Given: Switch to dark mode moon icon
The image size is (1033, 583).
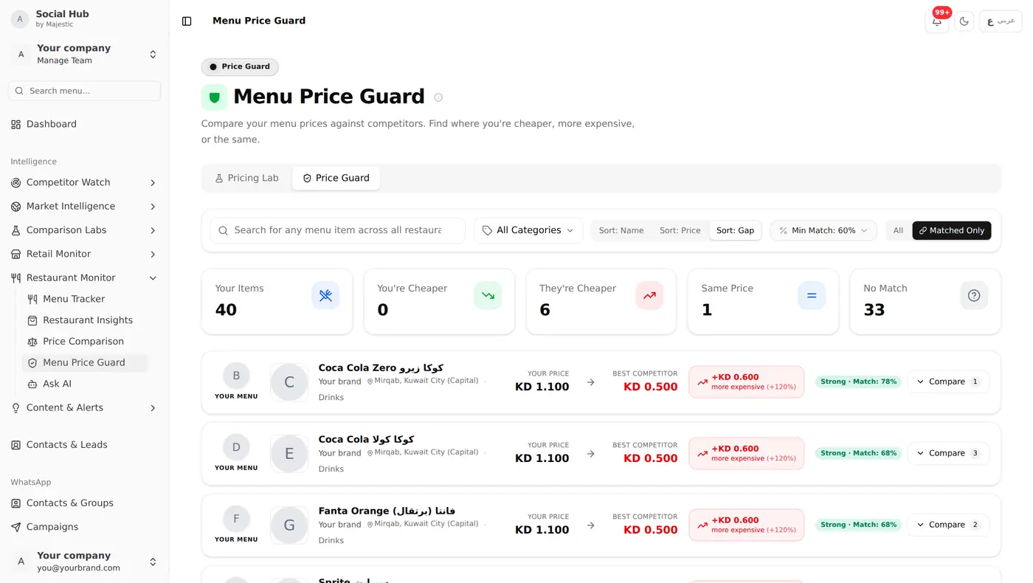Looking at the screenshot, I should coord(964,21).
